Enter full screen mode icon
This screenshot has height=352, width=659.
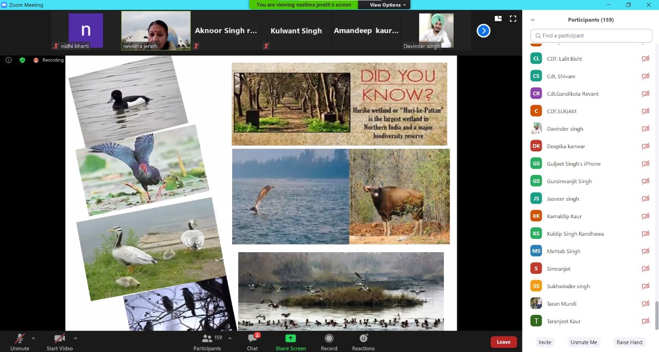[513, 19]
